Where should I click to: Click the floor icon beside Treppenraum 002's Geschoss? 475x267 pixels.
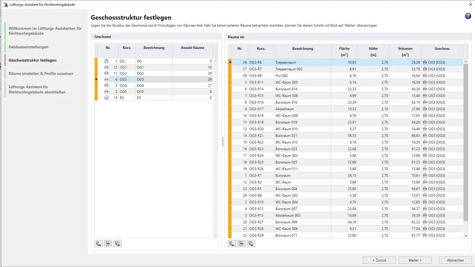pyautogui.click(x=425, y=69)
